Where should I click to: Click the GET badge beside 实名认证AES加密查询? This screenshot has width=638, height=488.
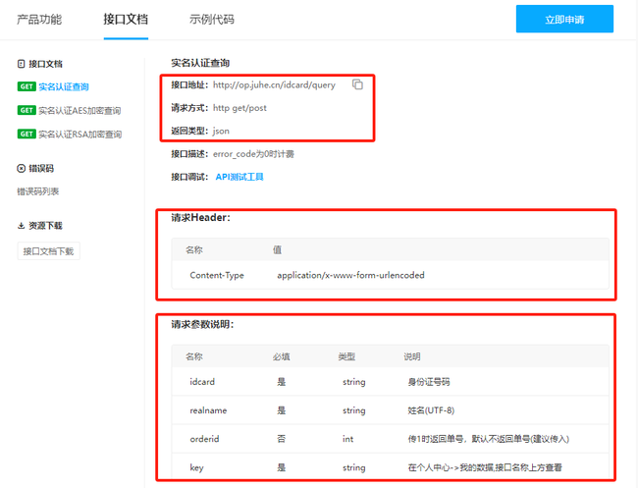(27, 110)
